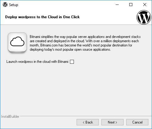Viewport: 152px width, 129px height.
Task: Click the 'Bitnami.com' text in the paragraph
Action: point(49,45)
